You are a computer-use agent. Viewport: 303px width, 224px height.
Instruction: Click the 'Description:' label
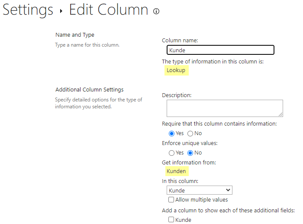click(177, 95)
